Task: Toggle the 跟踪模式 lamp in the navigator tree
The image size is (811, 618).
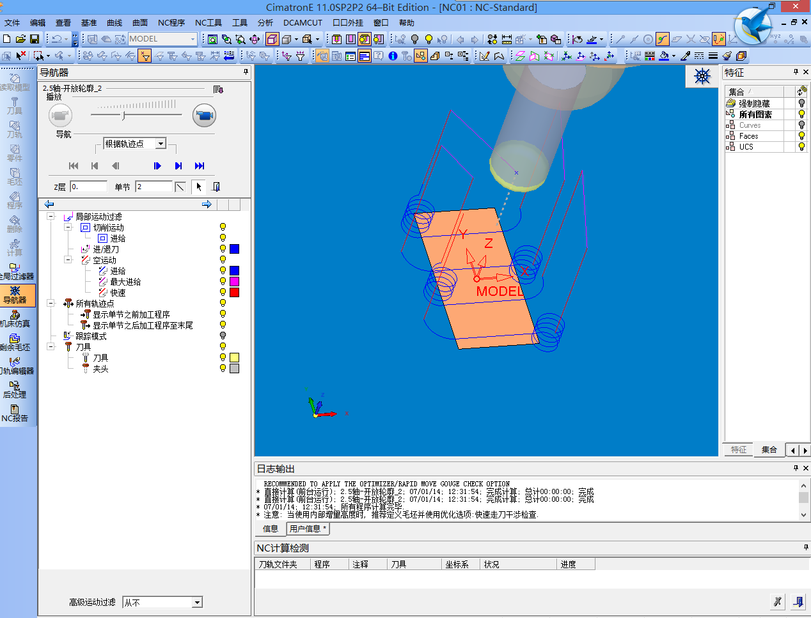Action: tap(222, 335)
